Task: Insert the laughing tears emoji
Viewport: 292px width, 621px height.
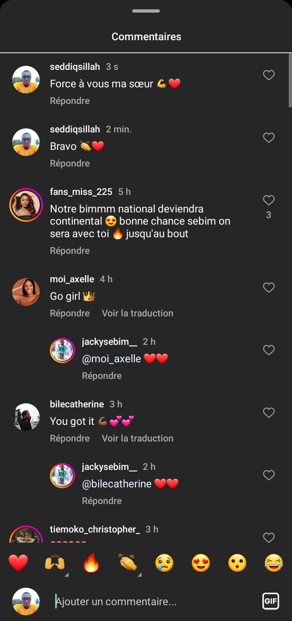Action: 274,563
